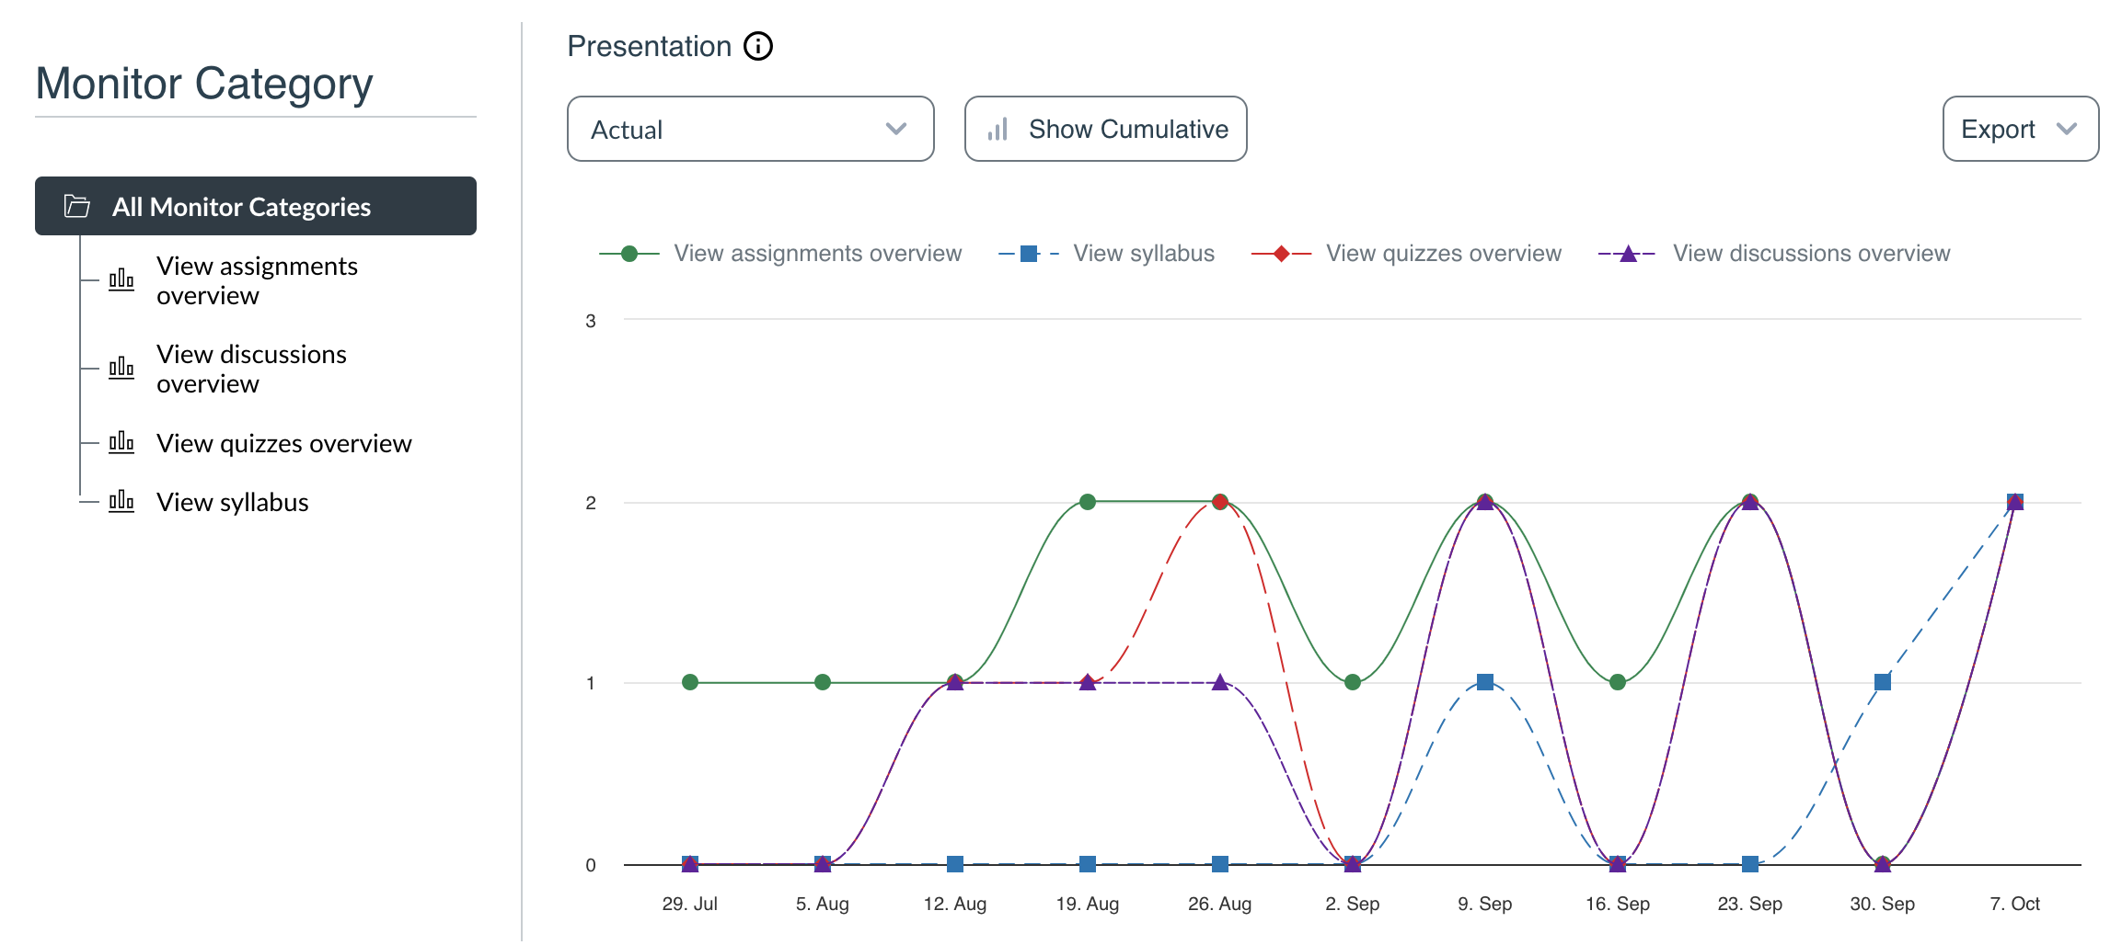Screen dimensions: 2122x945
Task: Hide the View syllabus series via legend
Action: (x=1143, y=254)
